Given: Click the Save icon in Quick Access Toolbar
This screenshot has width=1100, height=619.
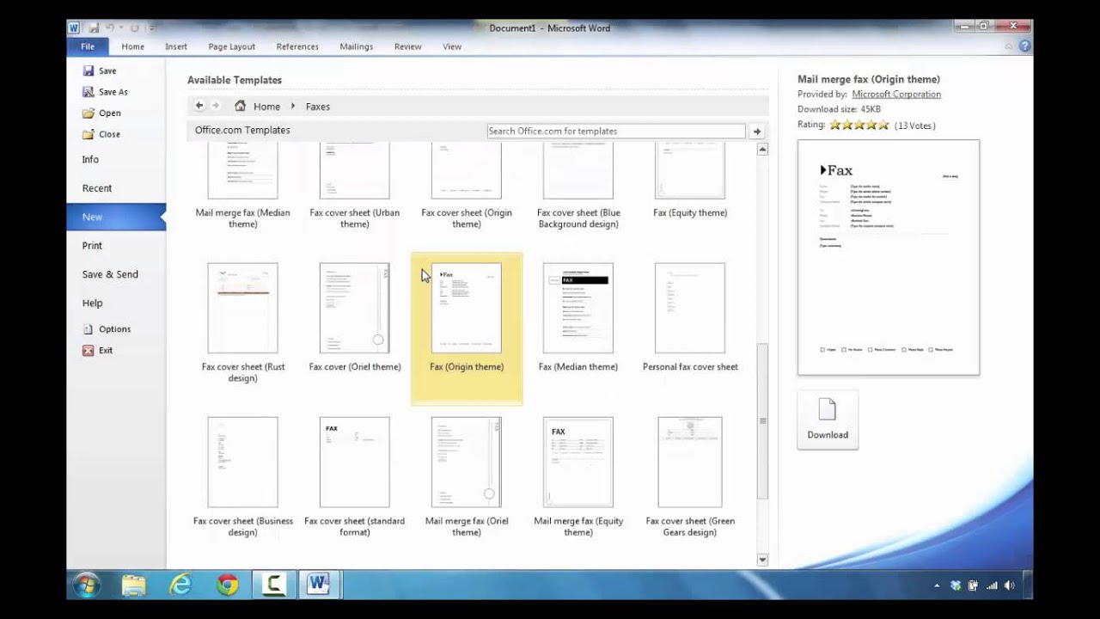Looking at the screenshot, I should click(93, 28).
